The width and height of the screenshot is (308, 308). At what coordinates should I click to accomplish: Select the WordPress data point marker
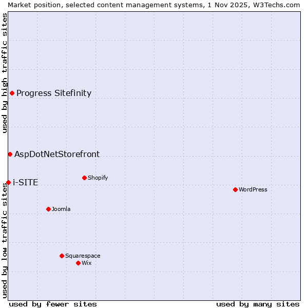click(235, 189)
